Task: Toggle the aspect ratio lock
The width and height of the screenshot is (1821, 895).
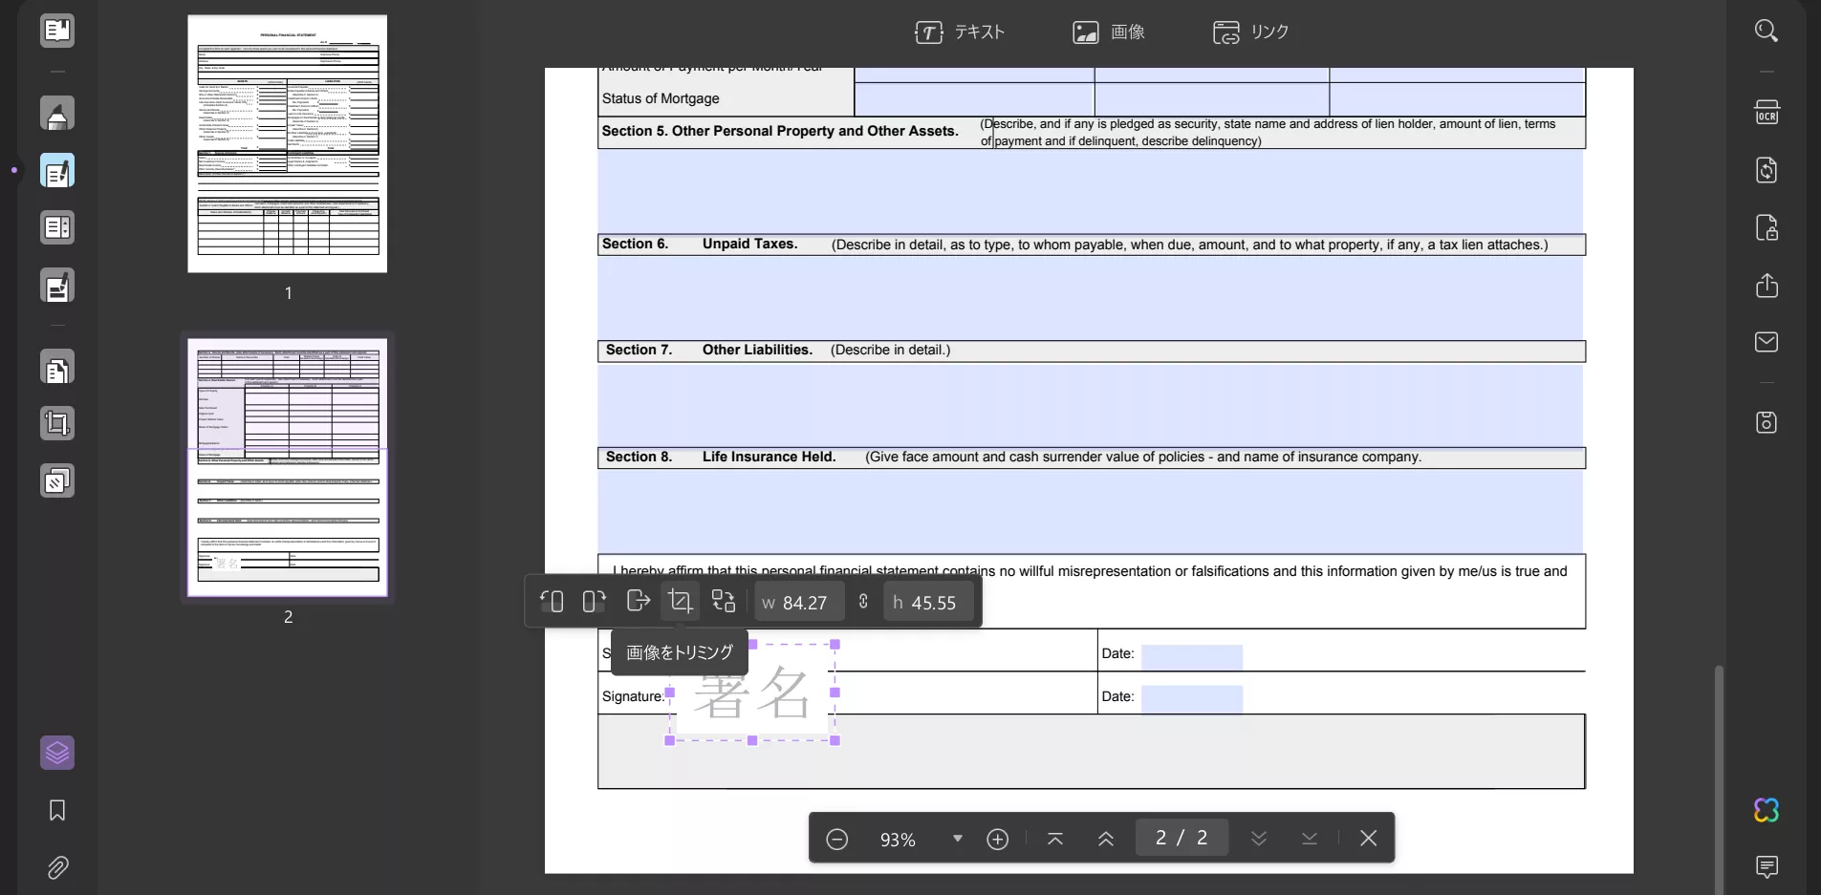Action: tap(863, 602)
